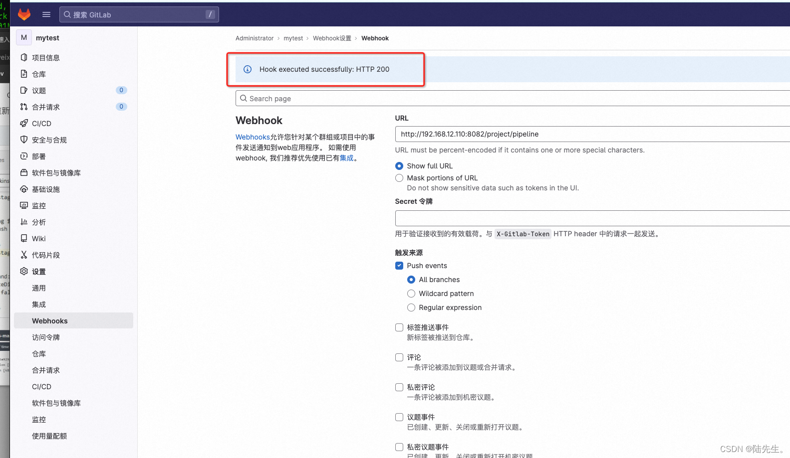Viewport: 790px width, 458px height.
Task: Click the analytics chart icon
Action: point(24,222)
